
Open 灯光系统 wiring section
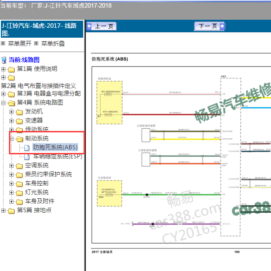tap(37, 192)
